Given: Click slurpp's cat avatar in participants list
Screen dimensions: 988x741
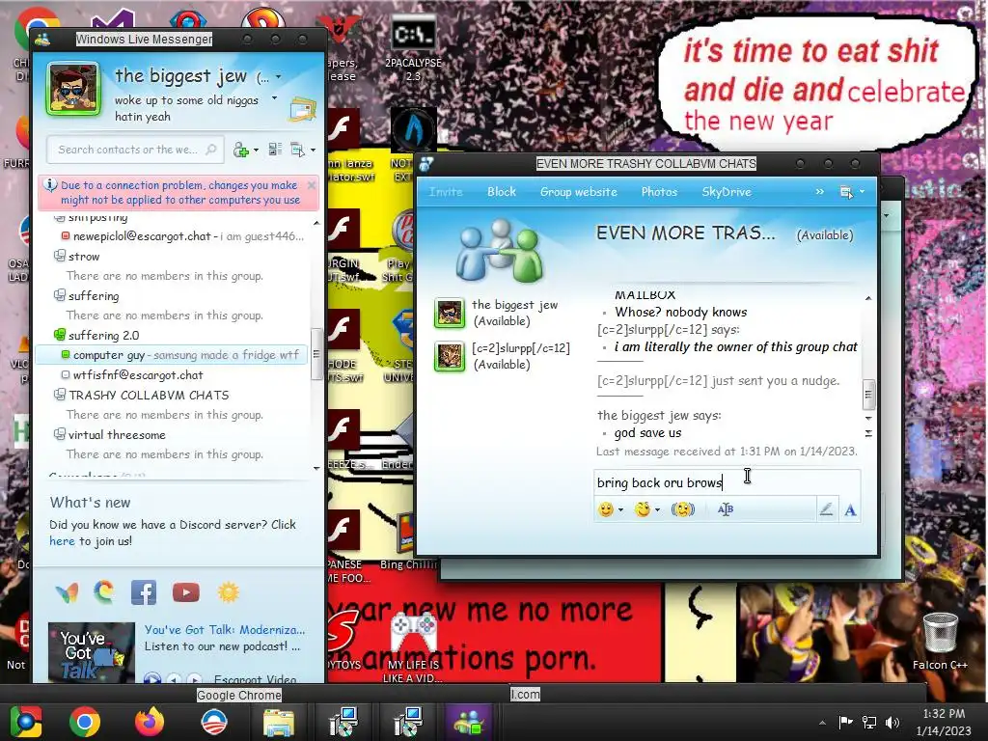Looking at the screenshot, I should pyautogui.click(x=450, y=356).
